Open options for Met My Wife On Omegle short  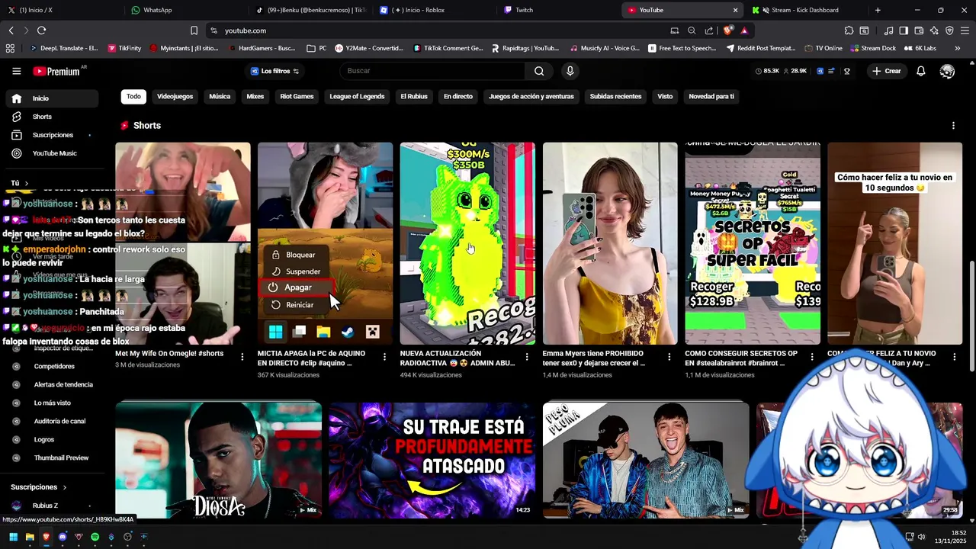242,357
